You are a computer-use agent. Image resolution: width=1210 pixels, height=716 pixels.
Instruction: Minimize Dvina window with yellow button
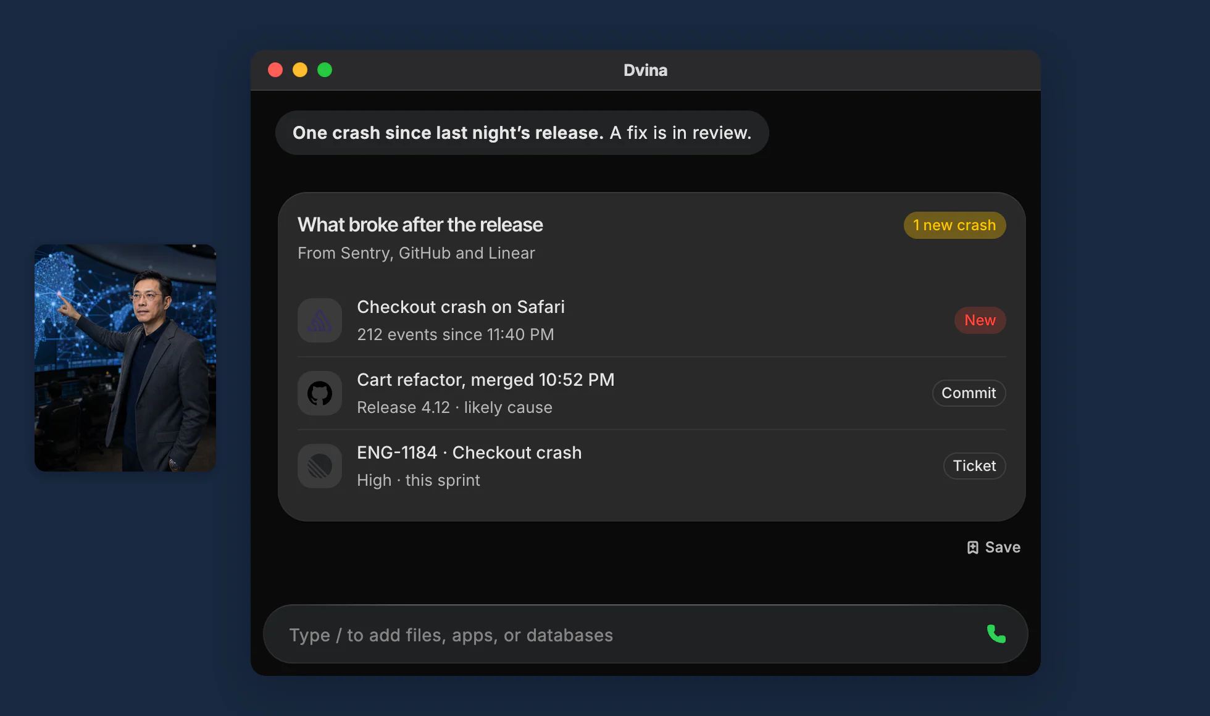pos(300,70)
